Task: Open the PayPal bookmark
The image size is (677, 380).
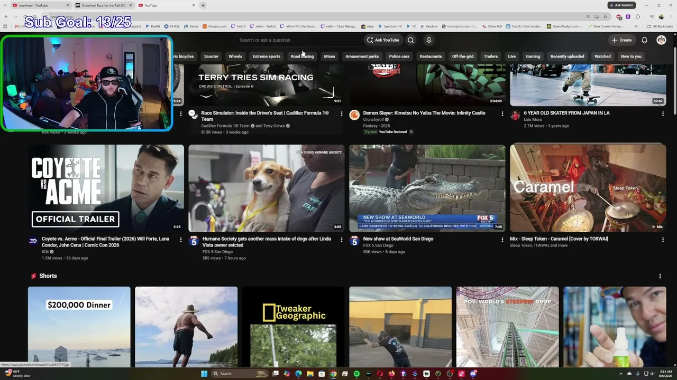Action: (152, 26)
